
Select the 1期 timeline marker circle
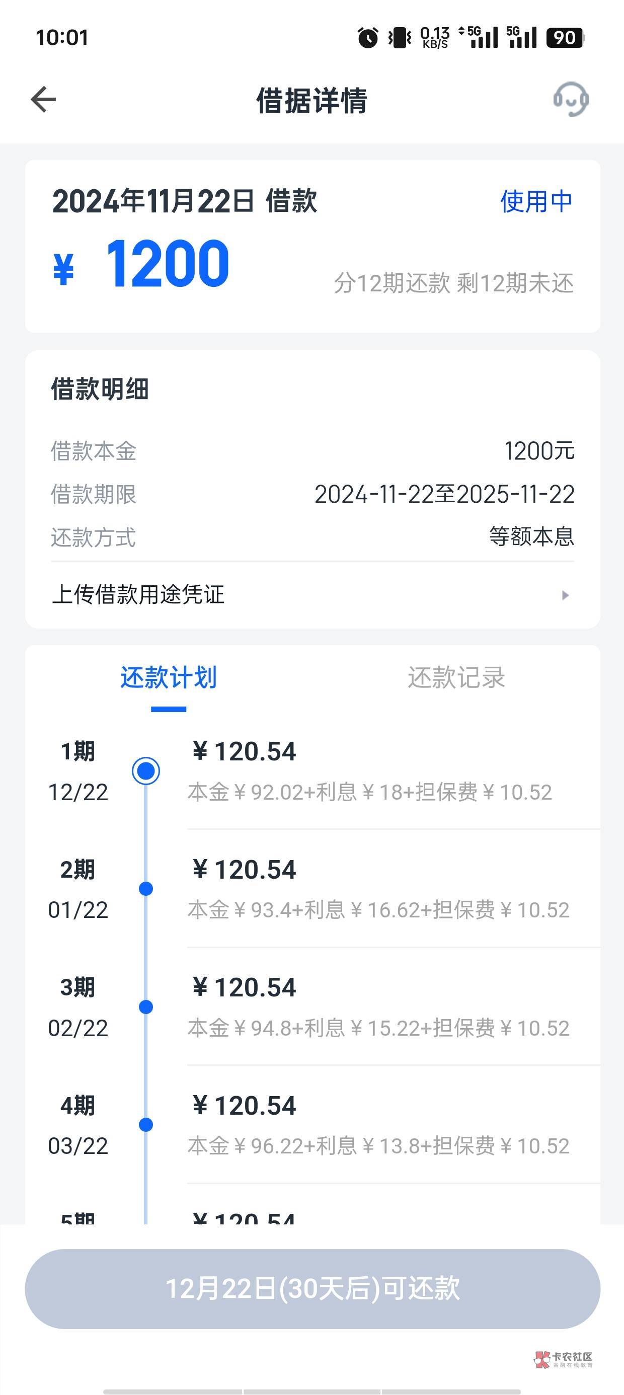[x=146, y=770]
